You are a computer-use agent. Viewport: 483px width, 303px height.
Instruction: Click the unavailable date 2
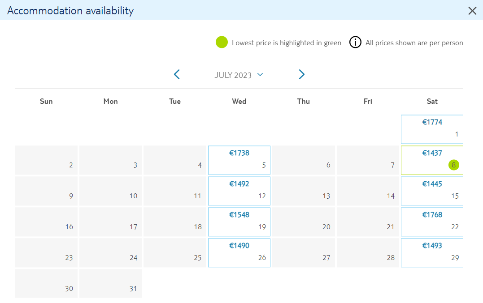[46, 160]
